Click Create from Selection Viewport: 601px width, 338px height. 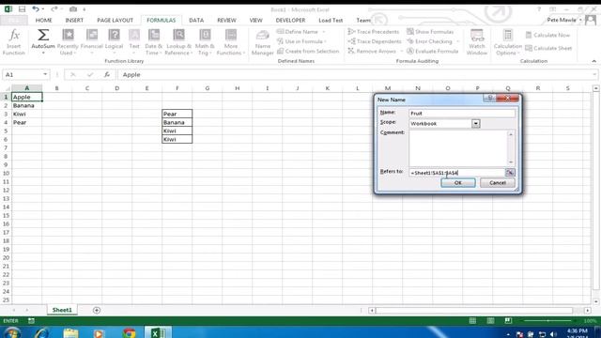point(308,51)
